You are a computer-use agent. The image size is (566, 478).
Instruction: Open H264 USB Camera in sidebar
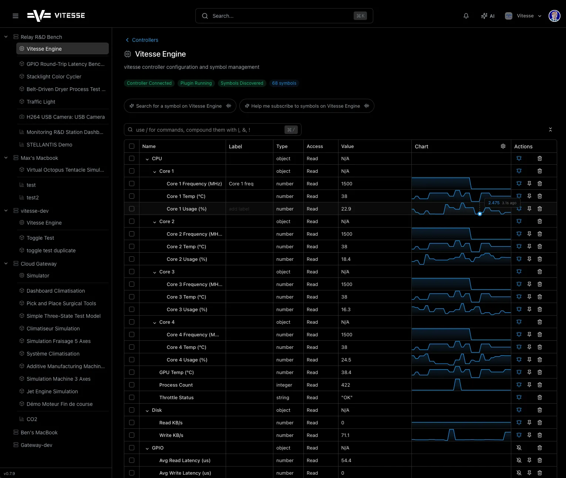click(x=63, y=117)
